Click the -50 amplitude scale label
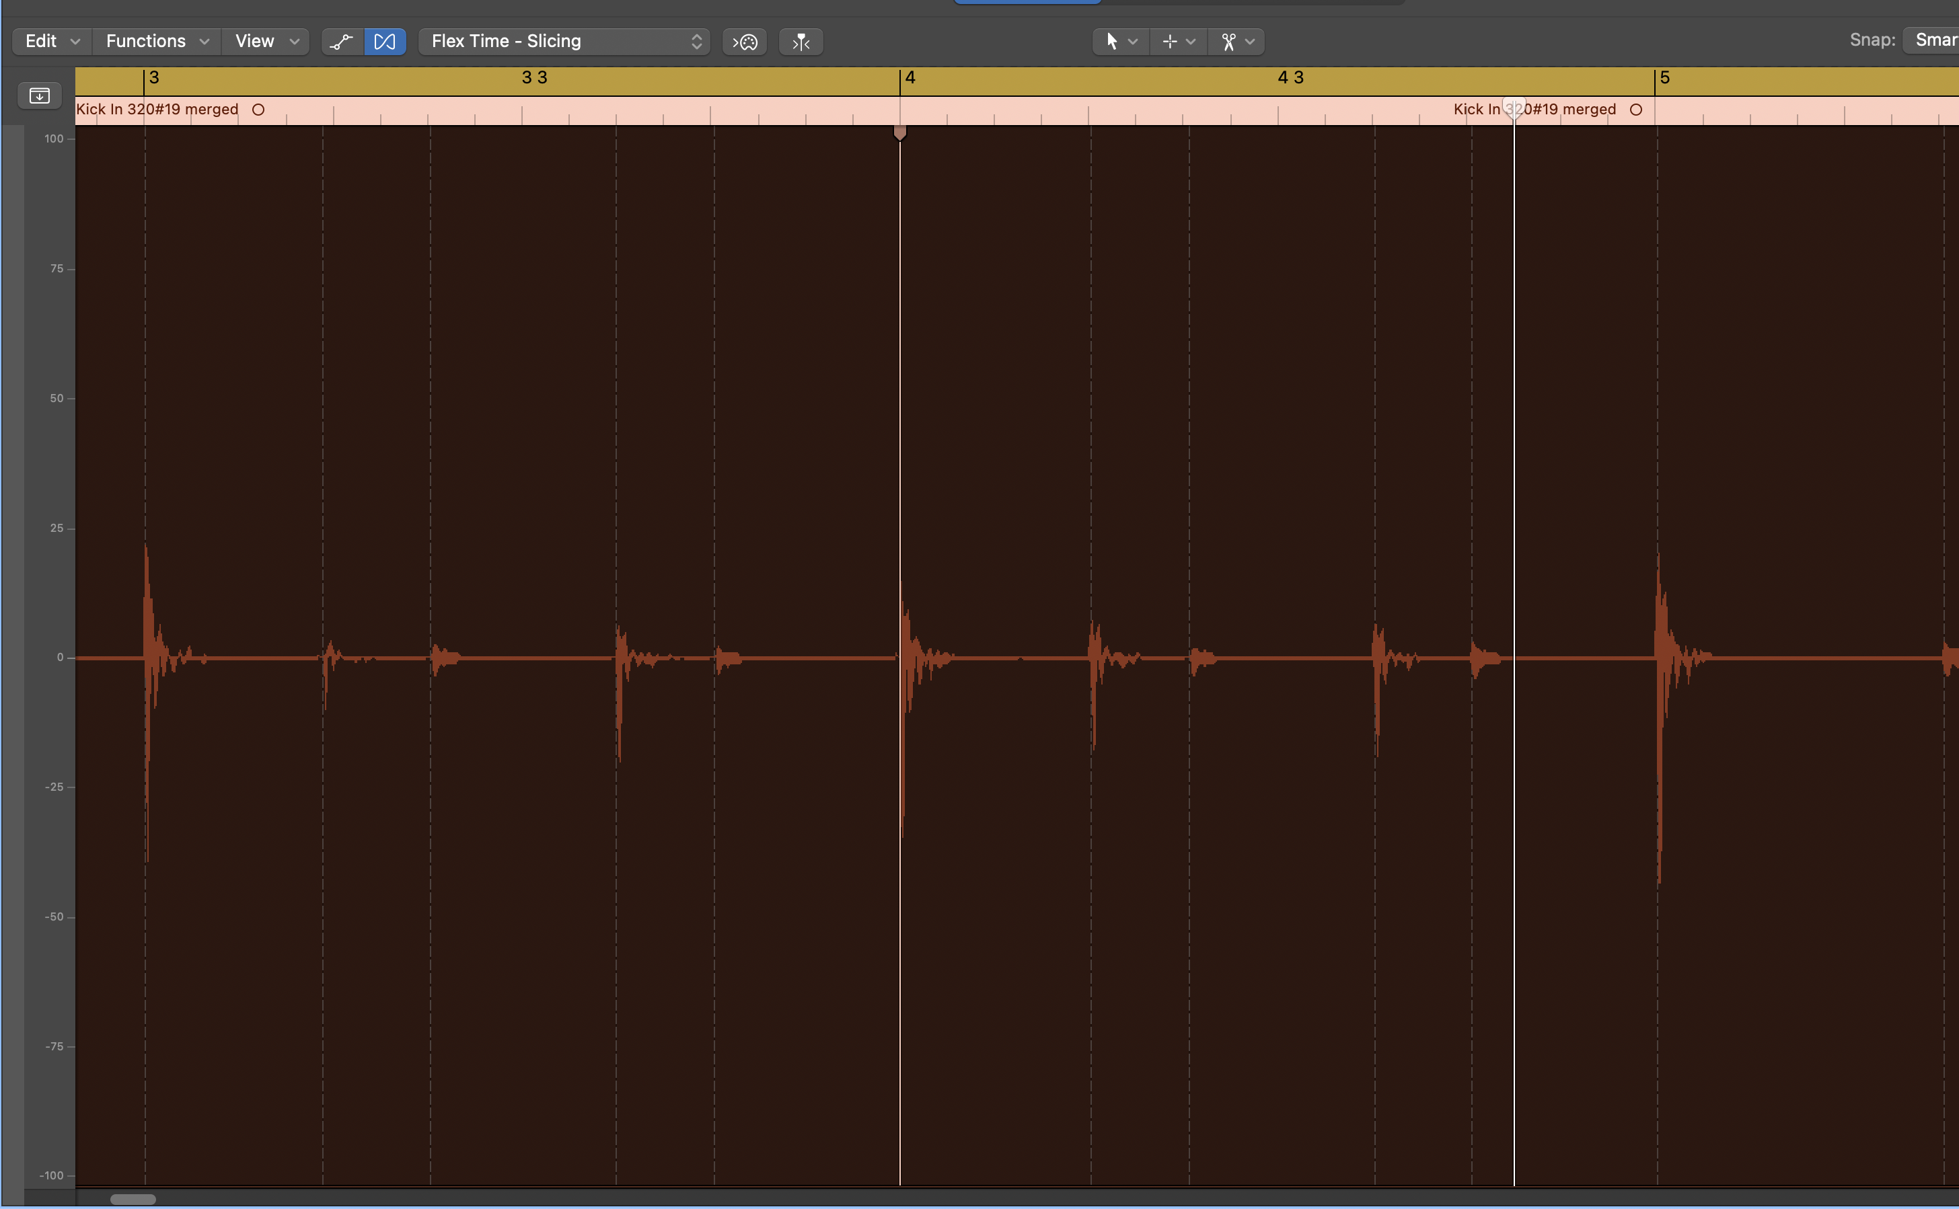 pos(54,916)
